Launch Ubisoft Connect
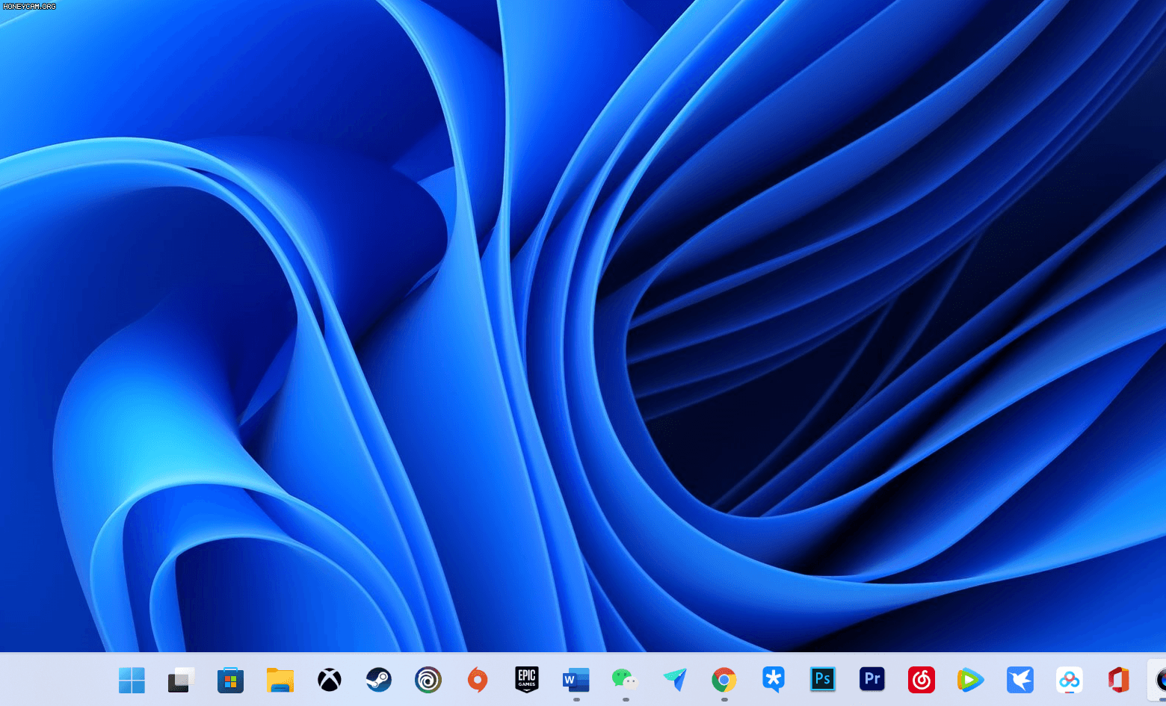This screenshot has height=706, width=1166. (x=428, y=680)
